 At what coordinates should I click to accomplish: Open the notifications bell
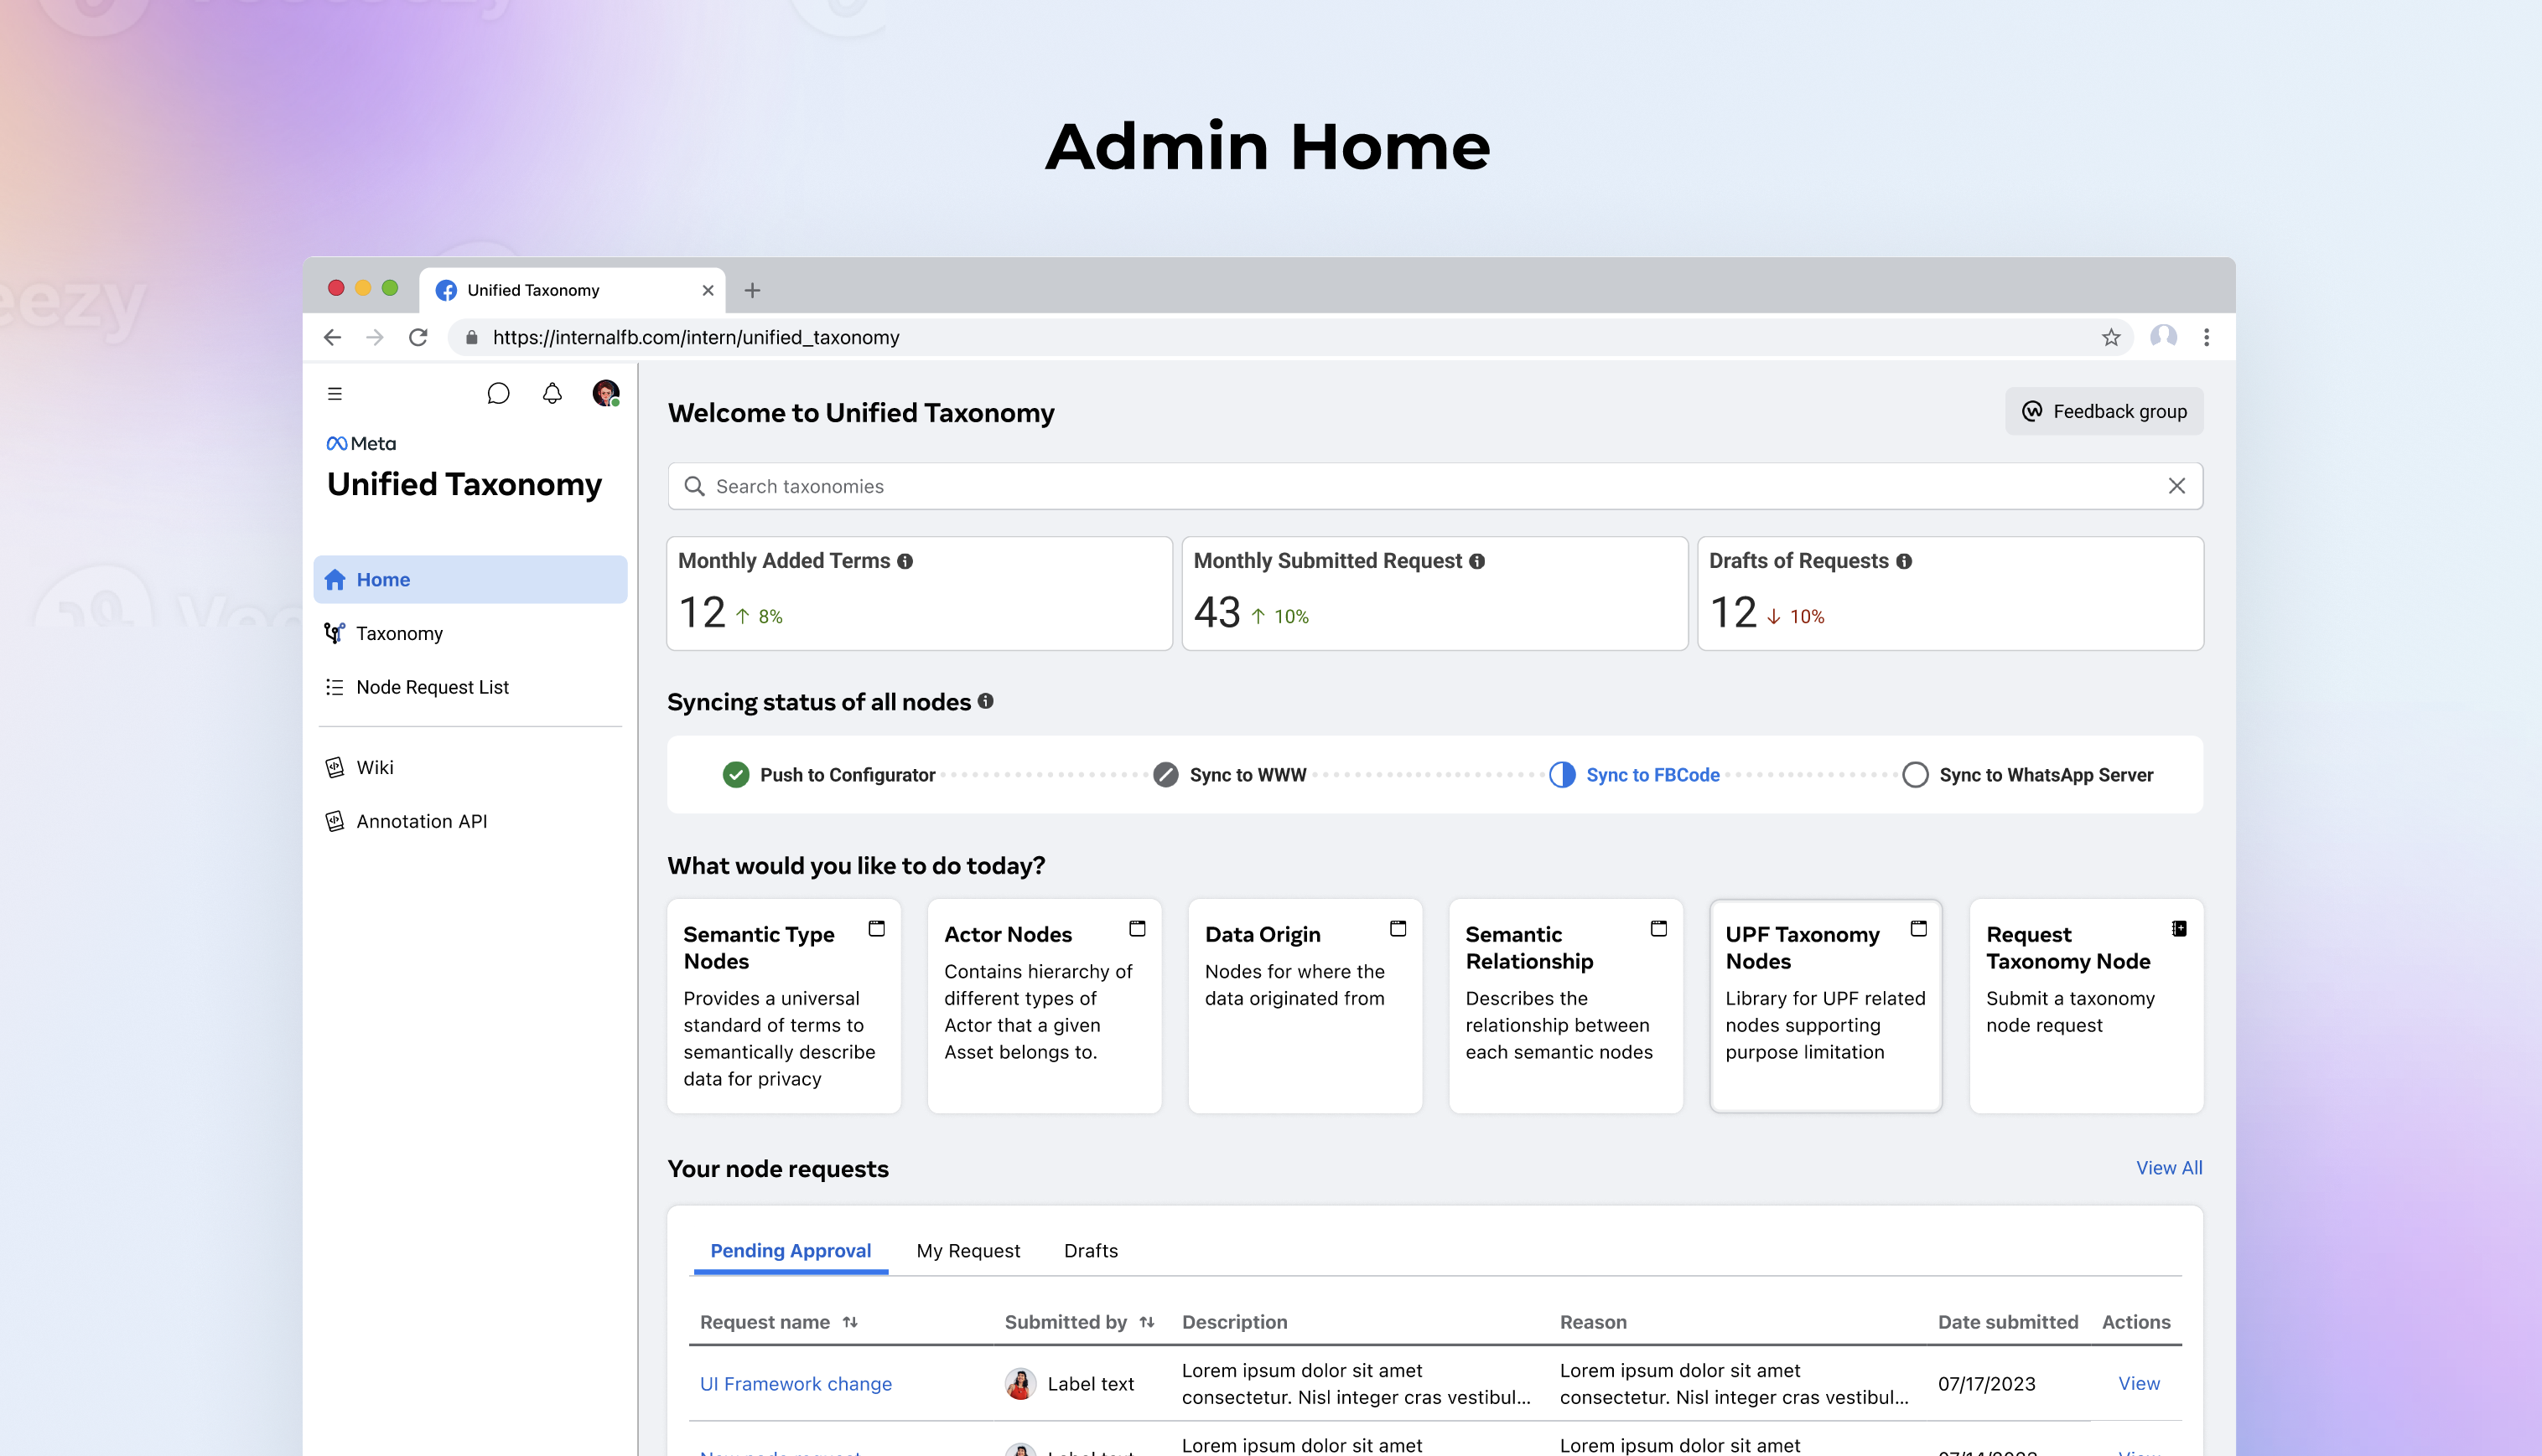tap(552, 394)
